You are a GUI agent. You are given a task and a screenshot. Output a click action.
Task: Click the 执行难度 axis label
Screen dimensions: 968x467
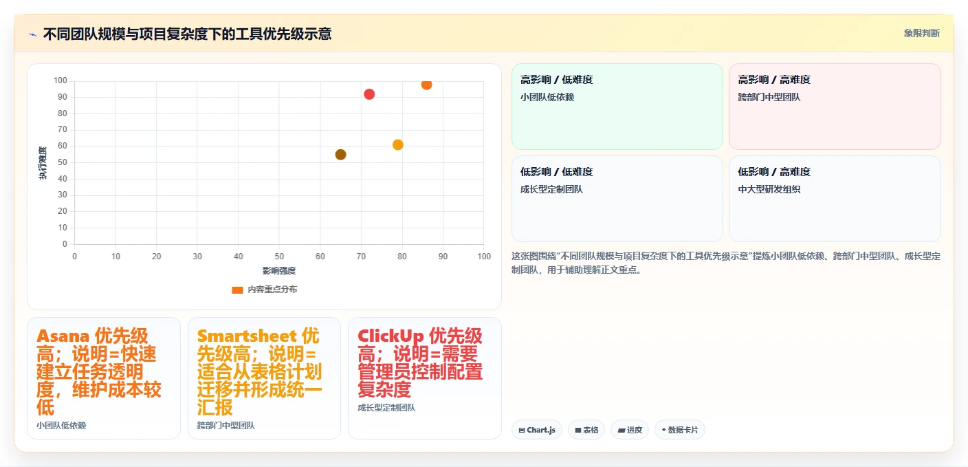pos(43,163)
